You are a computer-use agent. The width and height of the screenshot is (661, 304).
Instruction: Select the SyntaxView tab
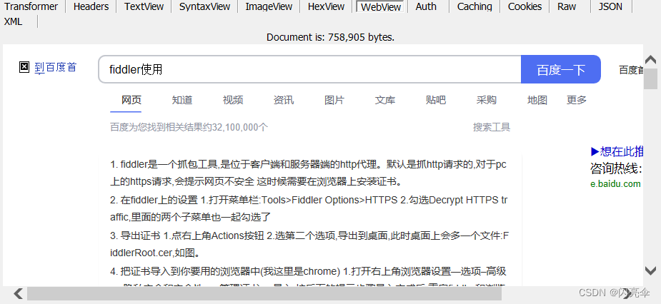click(x=204, y=6)
